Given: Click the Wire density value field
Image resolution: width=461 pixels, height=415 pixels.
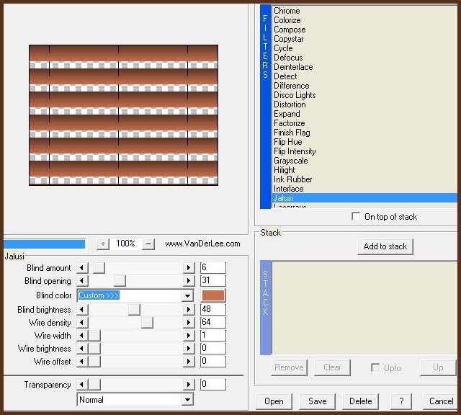Looking at the screenshot, I should tap(213, 322).
